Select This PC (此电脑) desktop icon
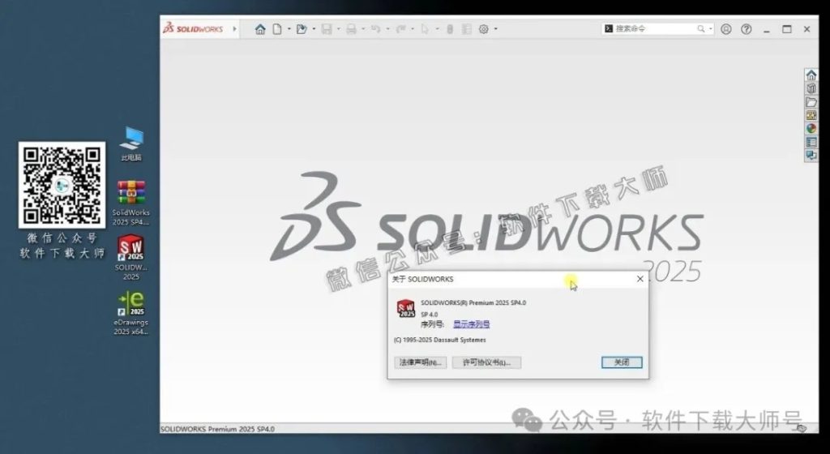Image resolution: width=830 pixels, height=454 pixels. pyautogui.click(x=130, y=143)
